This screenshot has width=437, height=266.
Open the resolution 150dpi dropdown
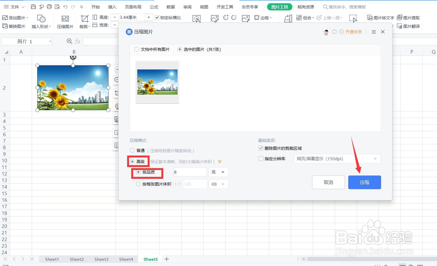pos(337,159)
